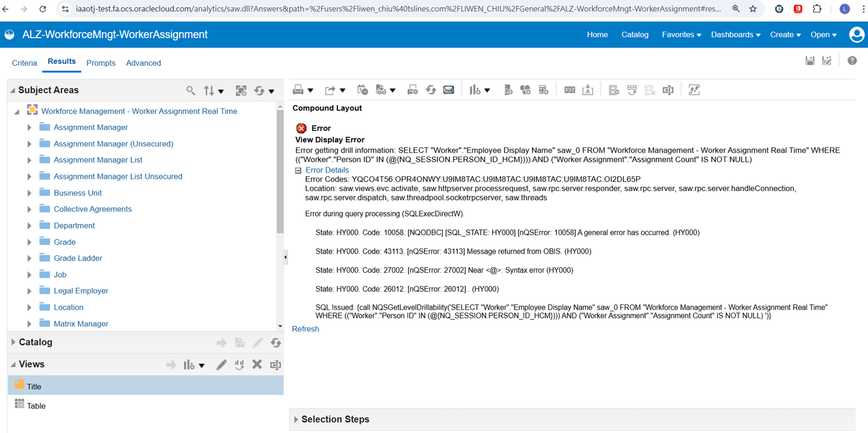
Task: Expand the Legal Employer folder
Action: [29, 291]
